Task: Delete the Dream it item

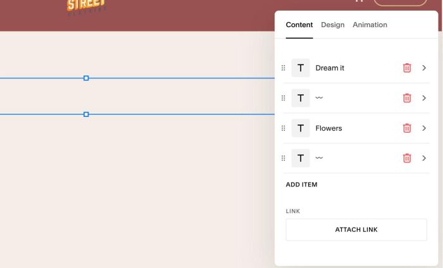Action: tap(407, 68)
